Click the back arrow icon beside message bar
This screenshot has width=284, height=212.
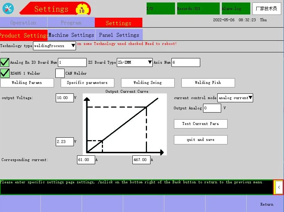279,187
